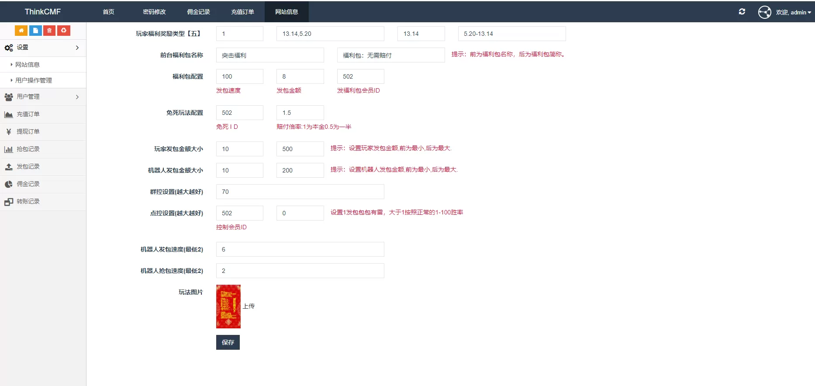
Task: Click the 保存 button
Action: 228,342
